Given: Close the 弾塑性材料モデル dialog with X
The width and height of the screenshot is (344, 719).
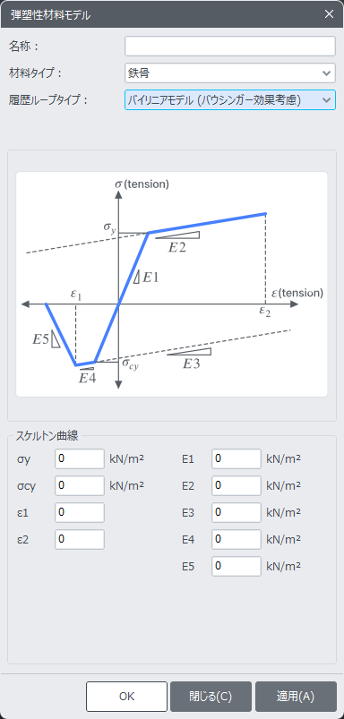Looking at the screenshot, I should coord(329,14).
